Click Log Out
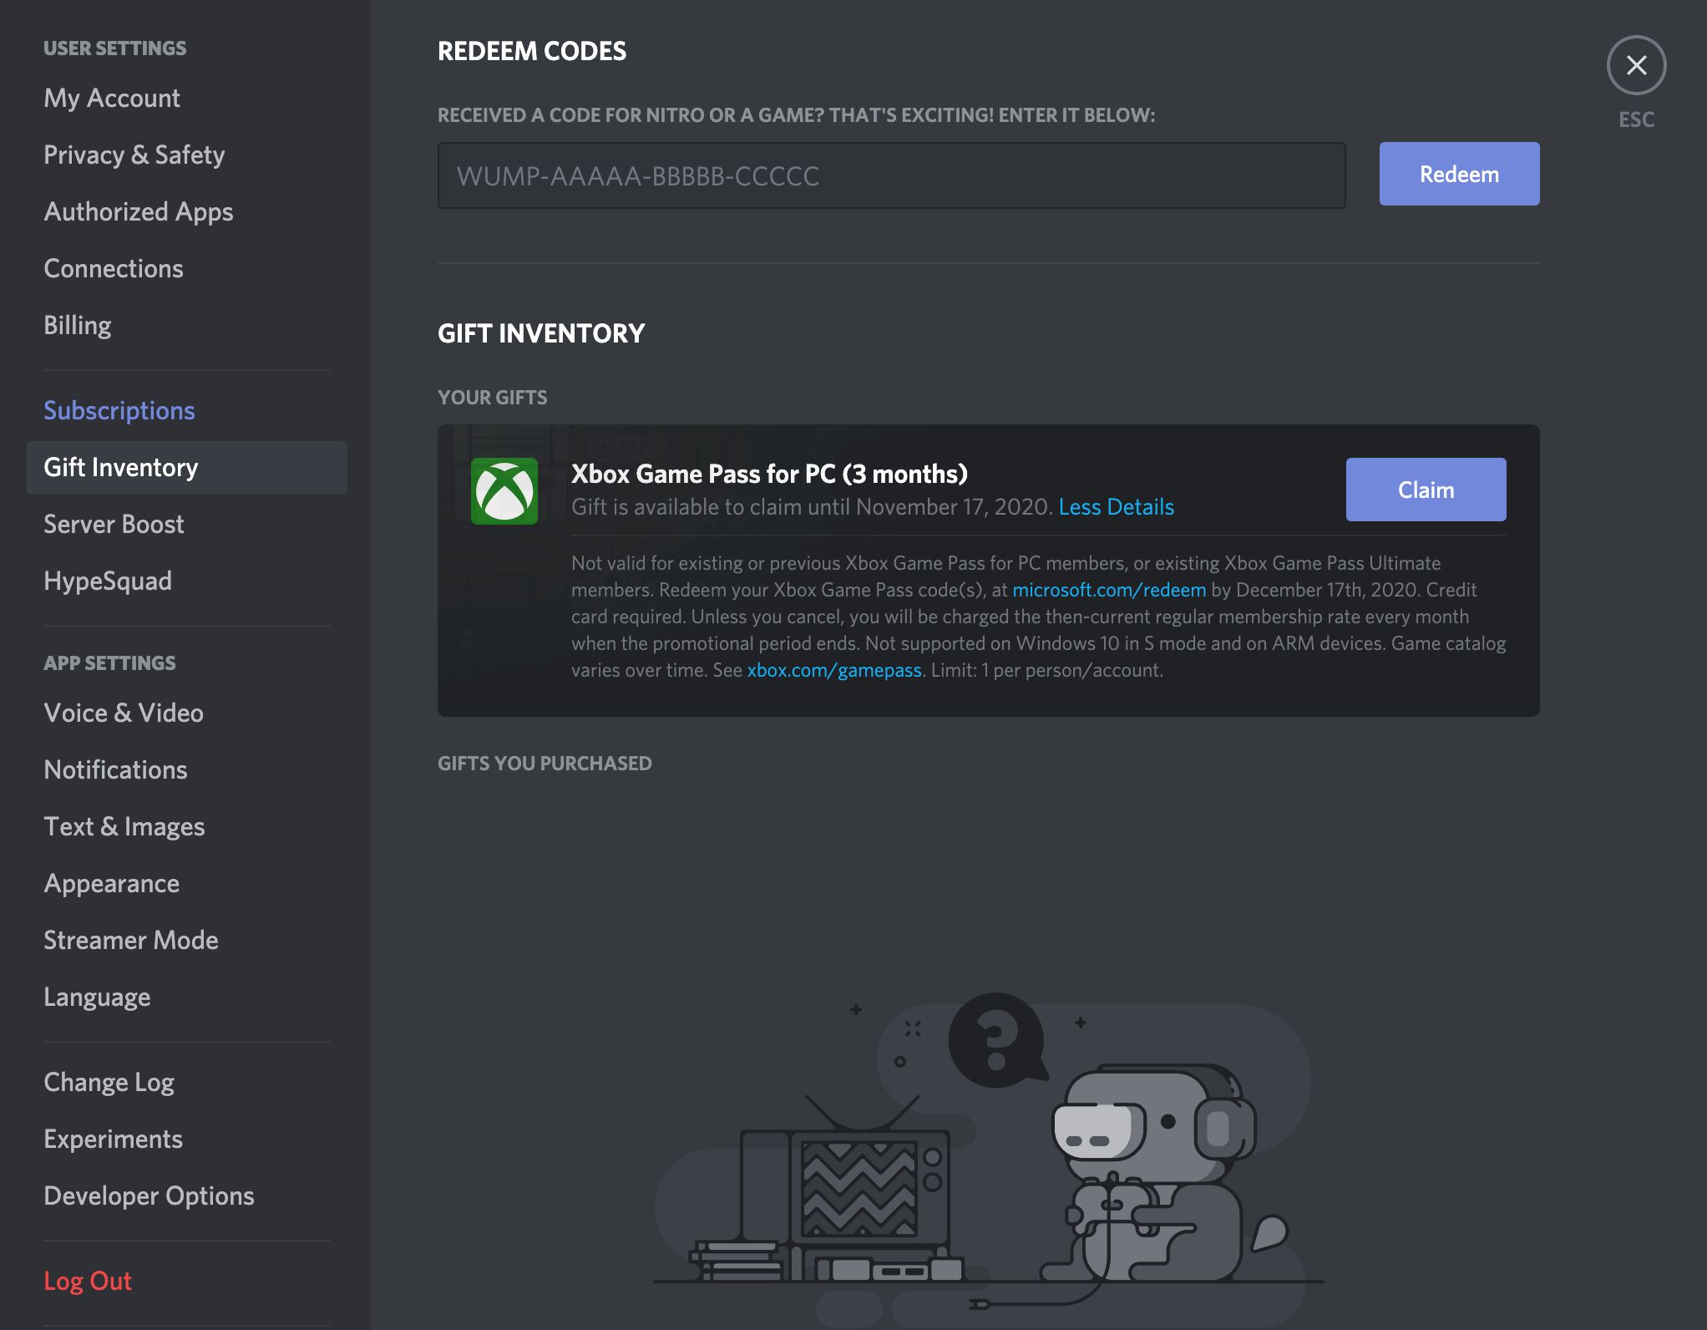The width and height of the screenshot is (1707, 1330). 88,1281
